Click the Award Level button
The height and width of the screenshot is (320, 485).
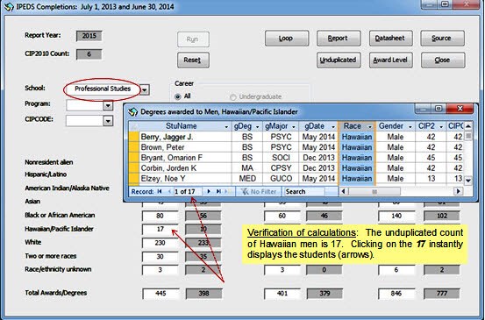(x=390, y=60)
